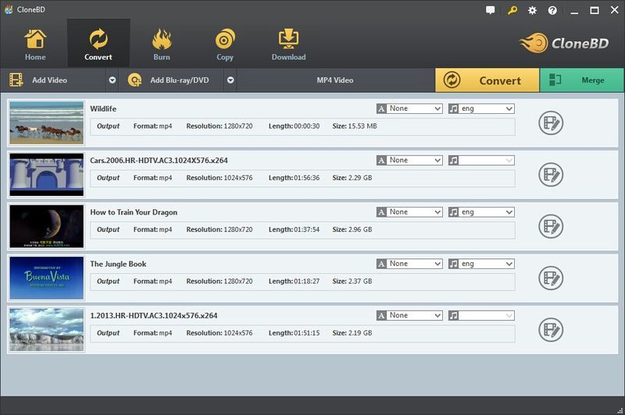Open the Burn tab
Viewport: 625px width, 415px height.
tap(162, 44)
